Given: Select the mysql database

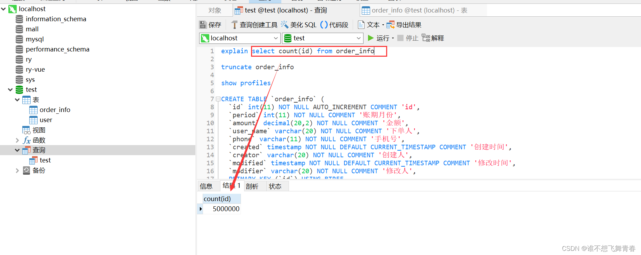Looking at the screenshot, I should (35, 39).
